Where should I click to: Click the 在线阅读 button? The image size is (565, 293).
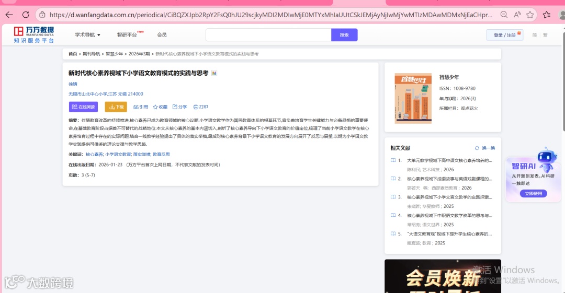tap(83, 107)
